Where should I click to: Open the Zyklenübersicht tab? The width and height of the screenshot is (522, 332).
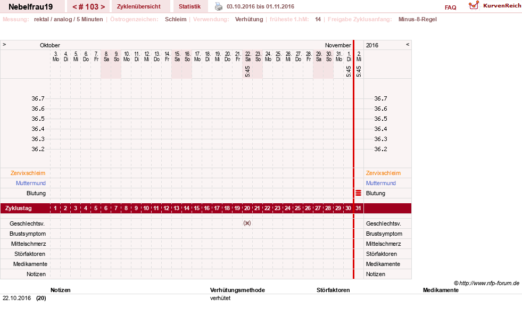[138, 6]
